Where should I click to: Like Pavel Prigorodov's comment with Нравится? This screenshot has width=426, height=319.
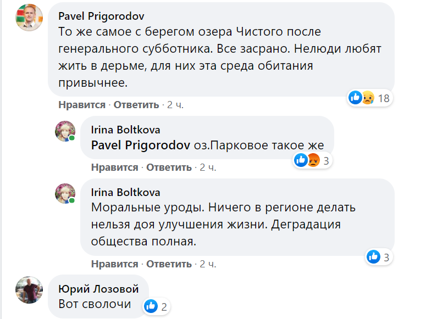(x=81, y=105)
